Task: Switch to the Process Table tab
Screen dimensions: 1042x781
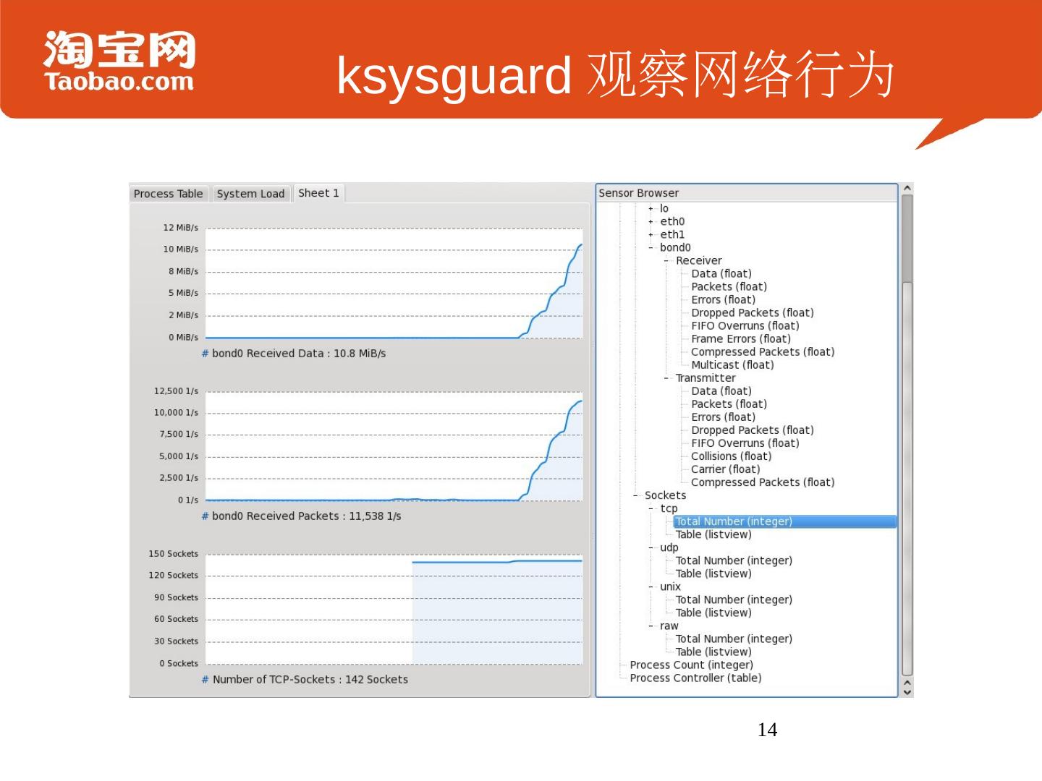Action: pos(168,194)
